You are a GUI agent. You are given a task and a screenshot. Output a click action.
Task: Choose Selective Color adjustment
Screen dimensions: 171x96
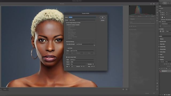point(163,42)
